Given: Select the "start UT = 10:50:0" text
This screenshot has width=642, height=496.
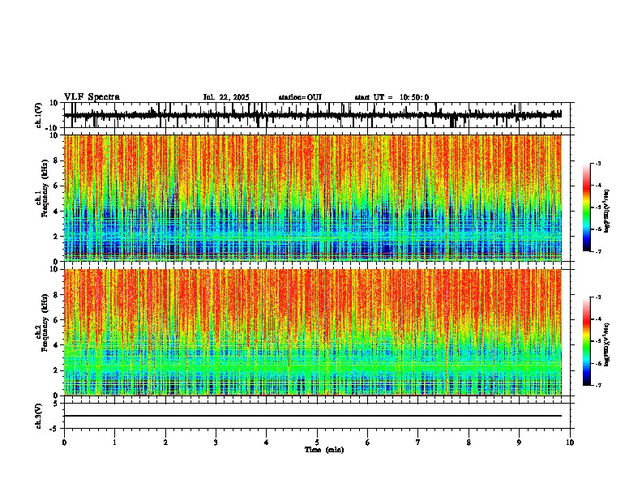Looking at the screenshot, I should pyautogui.click(x=392, y=97).
